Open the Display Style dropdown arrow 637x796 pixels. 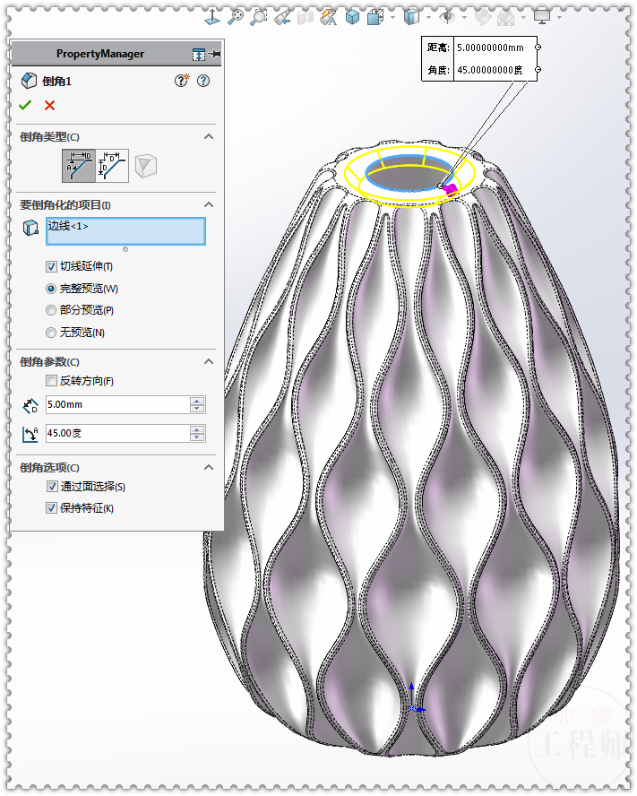click(x=392, y=18)
